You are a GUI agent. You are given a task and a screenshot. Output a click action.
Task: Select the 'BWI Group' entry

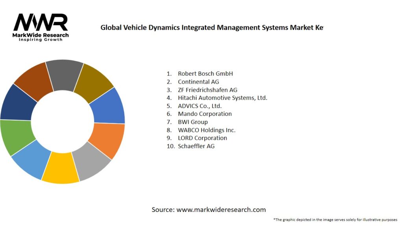(x=193, y=122)
